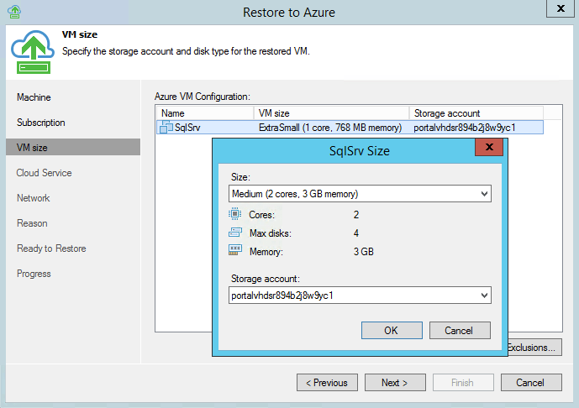The height and width of the screenshot is (408, 579).
Task: Click the SqlSrv Size dialog title
Action: (x=360, y=151)
